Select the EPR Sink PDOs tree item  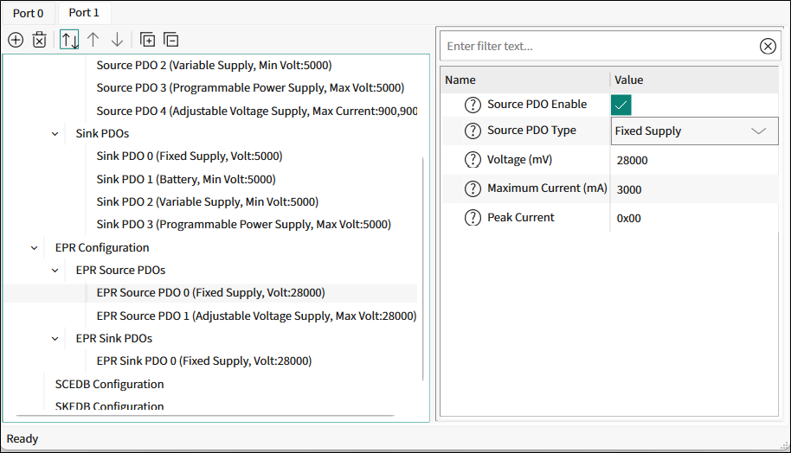pos(114,339)
